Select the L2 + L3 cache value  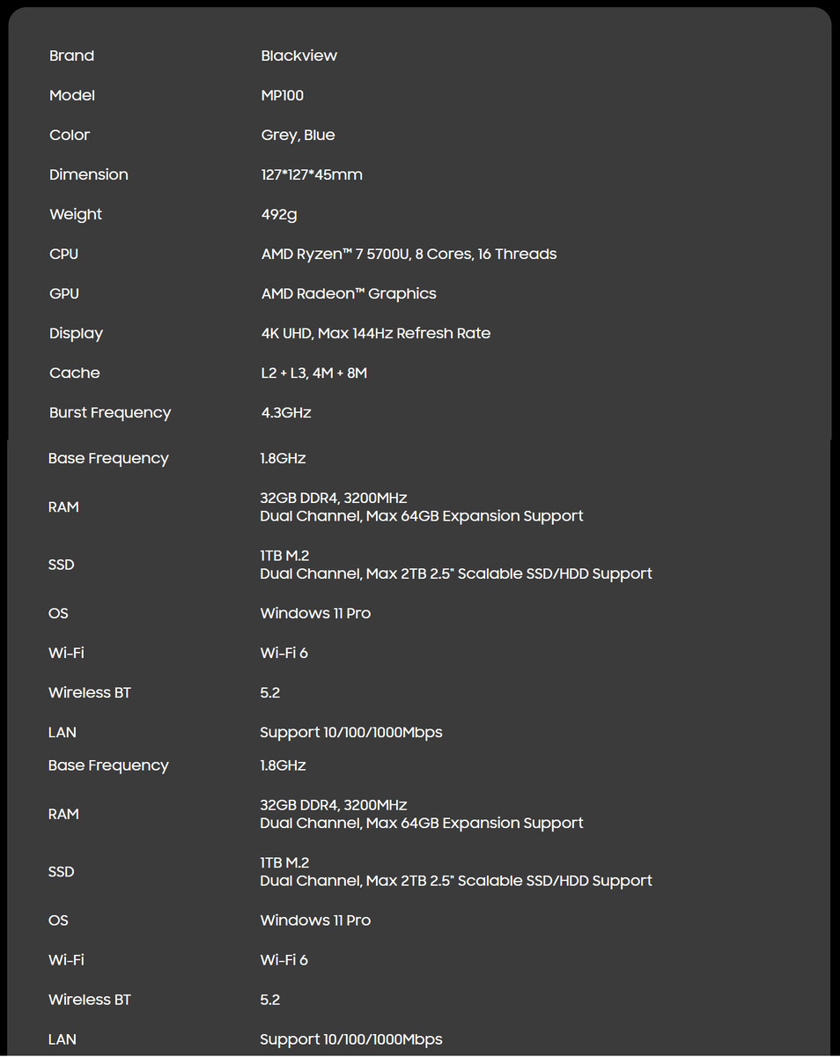313,373
